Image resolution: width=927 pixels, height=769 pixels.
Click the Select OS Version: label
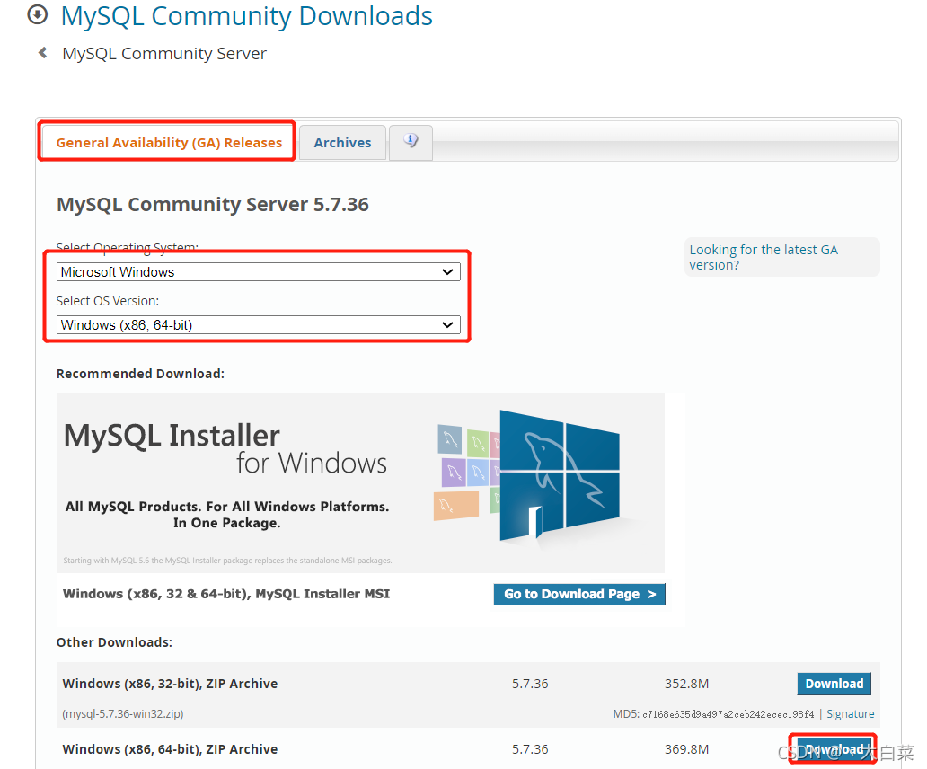108,301
